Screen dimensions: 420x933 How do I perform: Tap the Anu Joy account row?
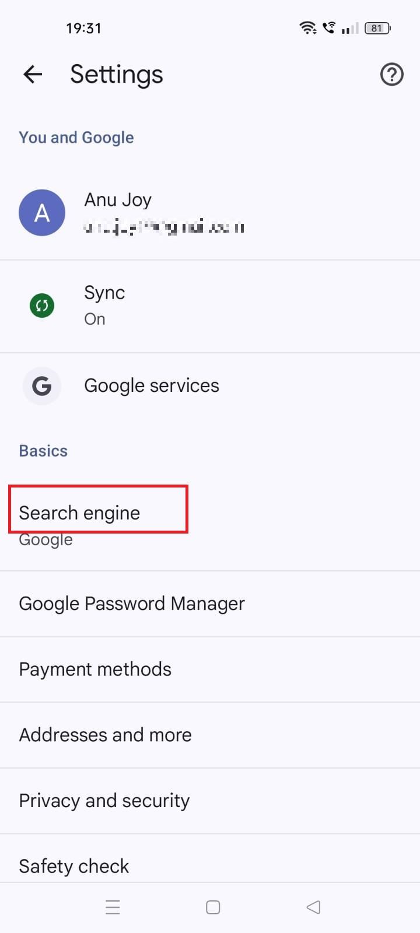point(175,212)
